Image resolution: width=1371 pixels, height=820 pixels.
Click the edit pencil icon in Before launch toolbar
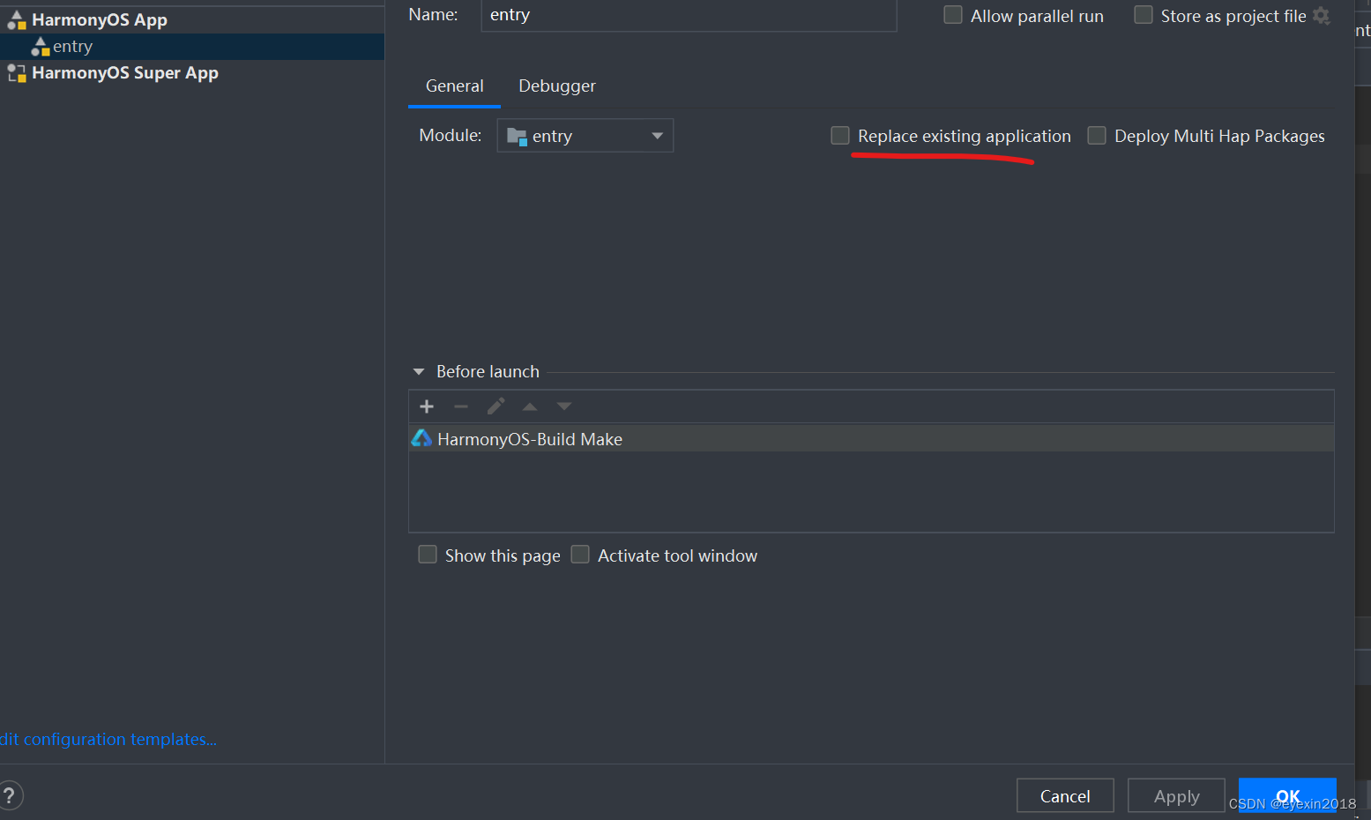[495, 406]
